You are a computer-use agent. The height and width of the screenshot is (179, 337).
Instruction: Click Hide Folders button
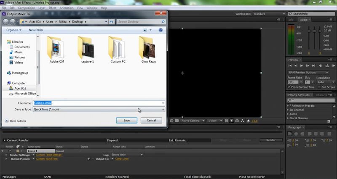(16, 121)
